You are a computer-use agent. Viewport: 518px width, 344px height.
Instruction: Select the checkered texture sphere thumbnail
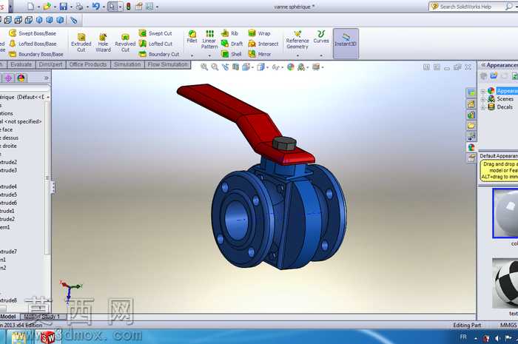tap(505, 283)
